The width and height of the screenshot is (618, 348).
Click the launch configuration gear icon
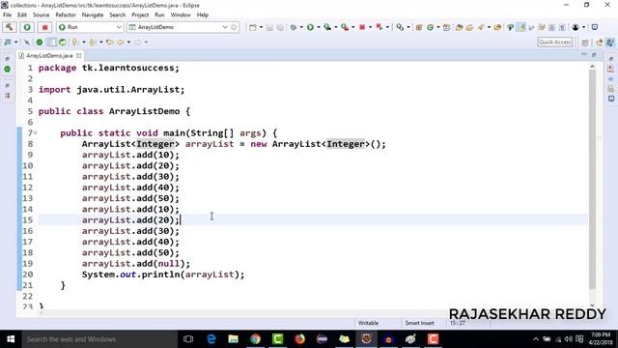(x=234, y=27)
